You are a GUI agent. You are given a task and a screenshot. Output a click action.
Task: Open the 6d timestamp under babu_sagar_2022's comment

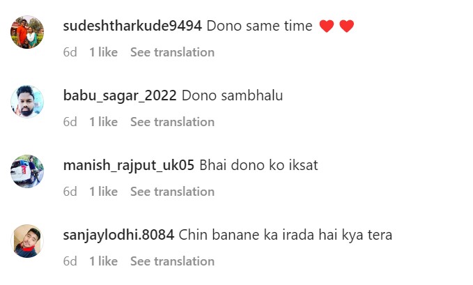pos(70,122)
